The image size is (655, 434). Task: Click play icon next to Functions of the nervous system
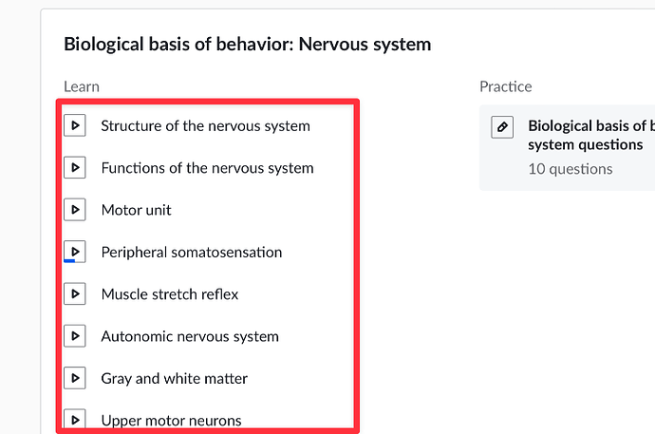[x=75, y=168]
